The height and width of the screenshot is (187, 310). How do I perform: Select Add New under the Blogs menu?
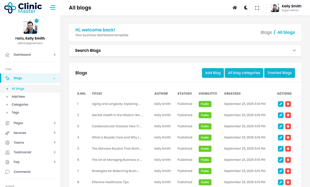[x=18, y=97]
